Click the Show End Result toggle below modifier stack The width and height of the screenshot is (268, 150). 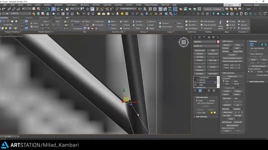tap(200, 91)
